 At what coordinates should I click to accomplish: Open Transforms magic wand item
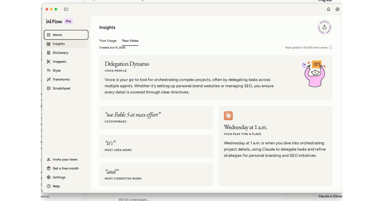(x=66, y=80)
